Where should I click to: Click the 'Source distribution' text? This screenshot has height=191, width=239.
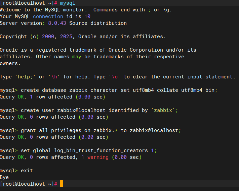click(x=98, y=23)
